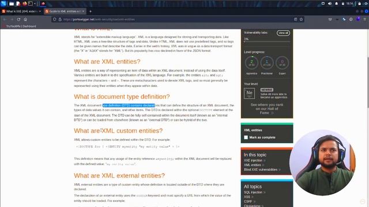
Task: Click the Practitioner level progress circle
Action: 267,63
